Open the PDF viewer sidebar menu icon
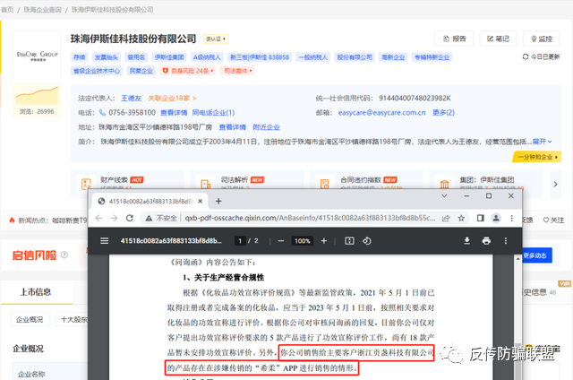Image resolution: width=573 pixels, height=380 pixels. click(x=105, y=241)
